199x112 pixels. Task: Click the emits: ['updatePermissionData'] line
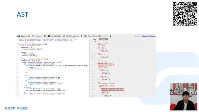tap(35, 59)
